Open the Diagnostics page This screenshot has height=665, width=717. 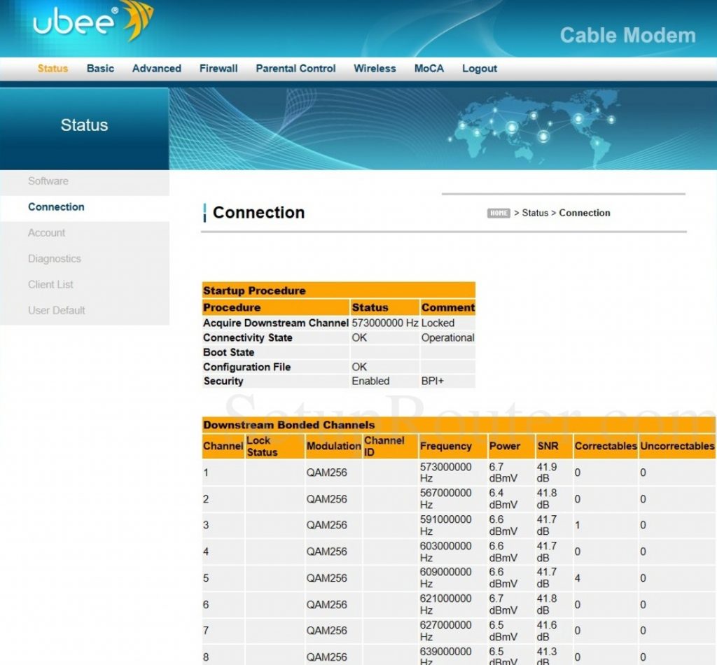point(55,258)
